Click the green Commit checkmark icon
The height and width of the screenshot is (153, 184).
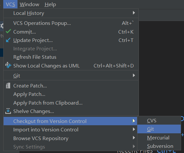[x=8, y=31]
